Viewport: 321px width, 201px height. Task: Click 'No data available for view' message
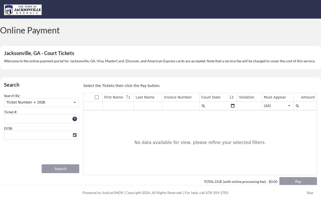pos(200,142)
